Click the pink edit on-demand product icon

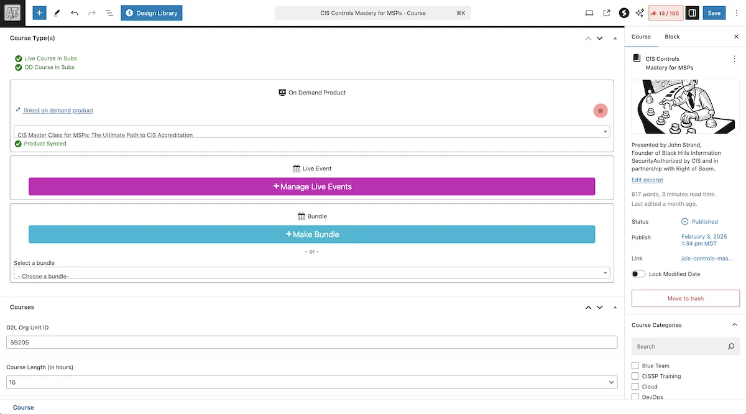[x=600, y=111]
